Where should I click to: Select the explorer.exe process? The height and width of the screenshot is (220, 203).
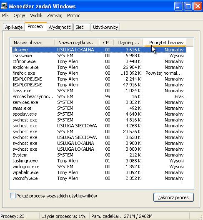click(99, 67)
